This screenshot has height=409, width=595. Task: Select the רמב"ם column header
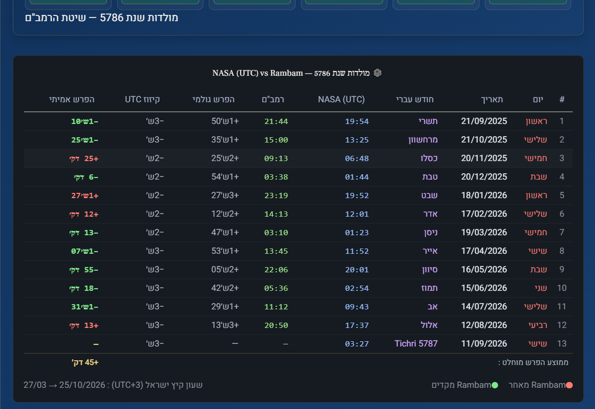tap(273, 100)
